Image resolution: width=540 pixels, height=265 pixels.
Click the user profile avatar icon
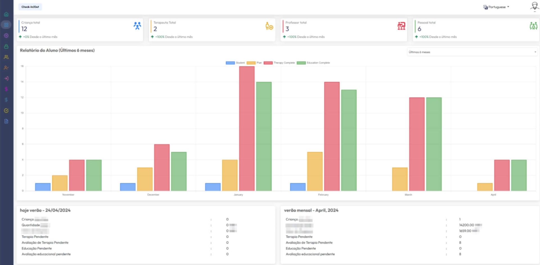[x=534, y=6]
